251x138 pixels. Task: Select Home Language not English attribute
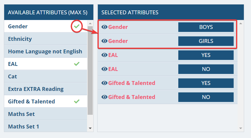[x=45, y=51]
